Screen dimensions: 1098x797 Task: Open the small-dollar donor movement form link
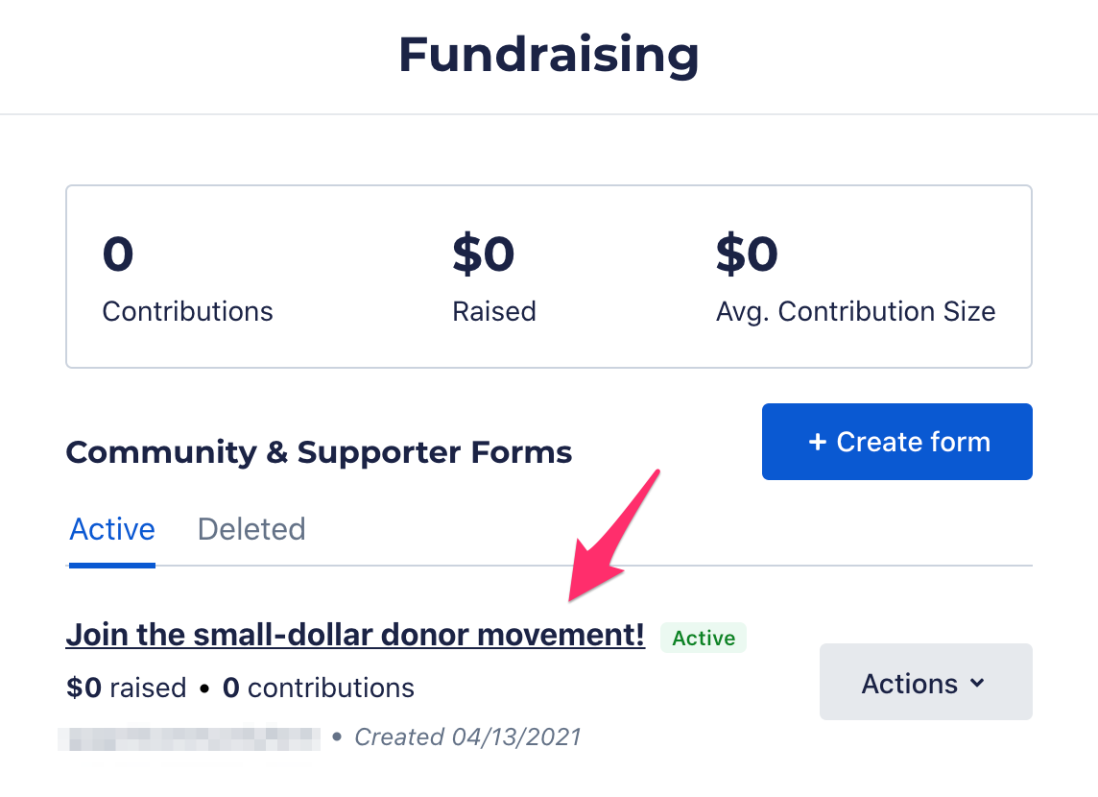point(355,635)
